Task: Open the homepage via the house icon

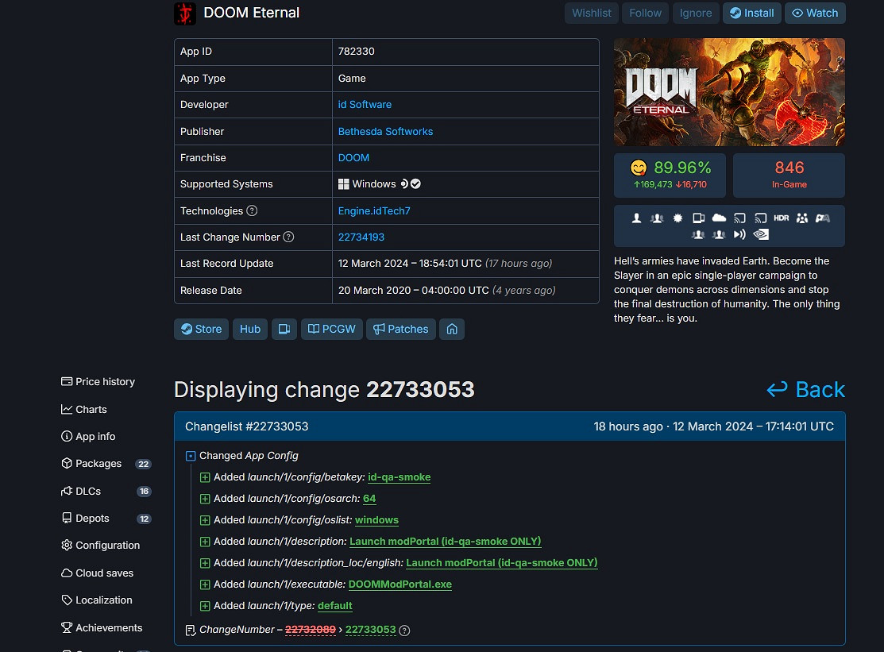Action: [452, 329]
